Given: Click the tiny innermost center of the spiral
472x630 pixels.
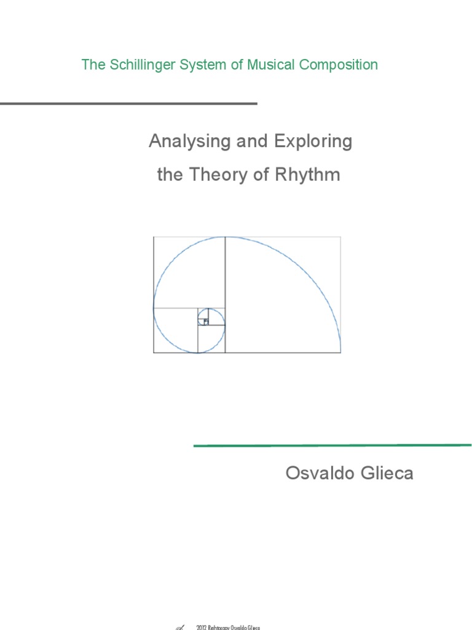Looking at the screenshot, I should 206,321.
